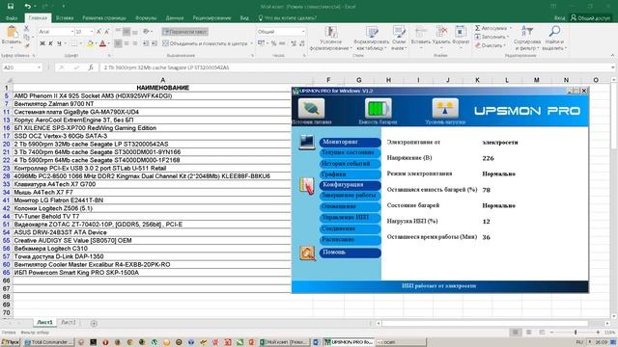Click Delete cells (Удалить) icon
618x347 pixels.
pyautogui.click(x=441, y=32)
